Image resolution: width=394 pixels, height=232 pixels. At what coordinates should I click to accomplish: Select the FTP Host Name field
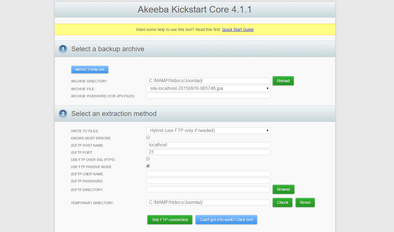point(208,145)
